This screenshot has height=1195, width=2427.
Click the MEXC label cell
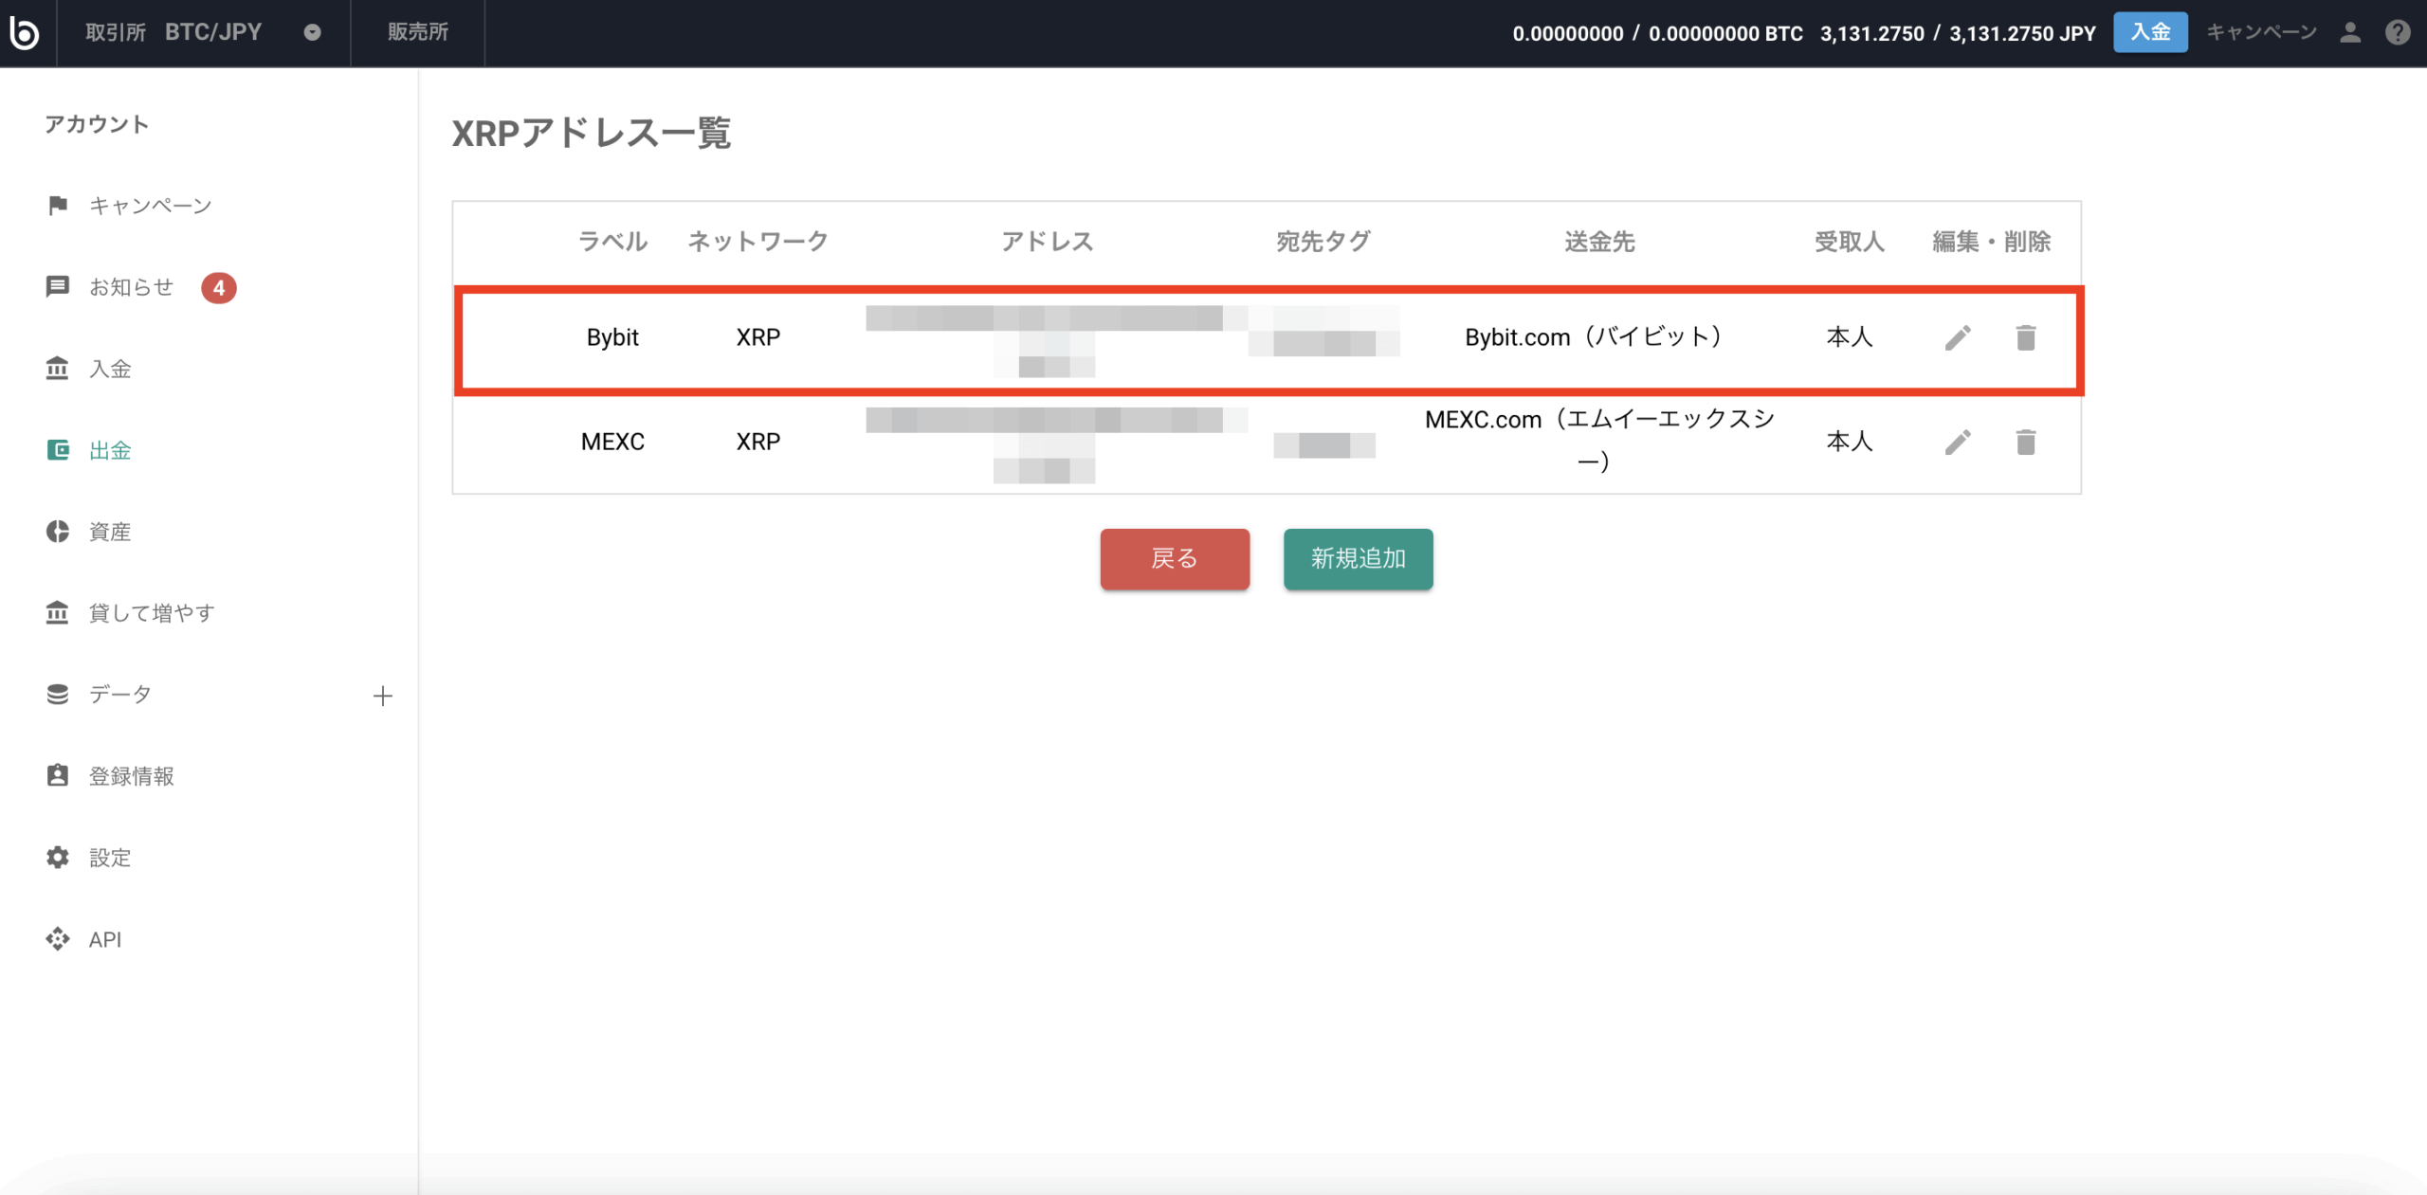pyautogui.click(x=612, y=442)
